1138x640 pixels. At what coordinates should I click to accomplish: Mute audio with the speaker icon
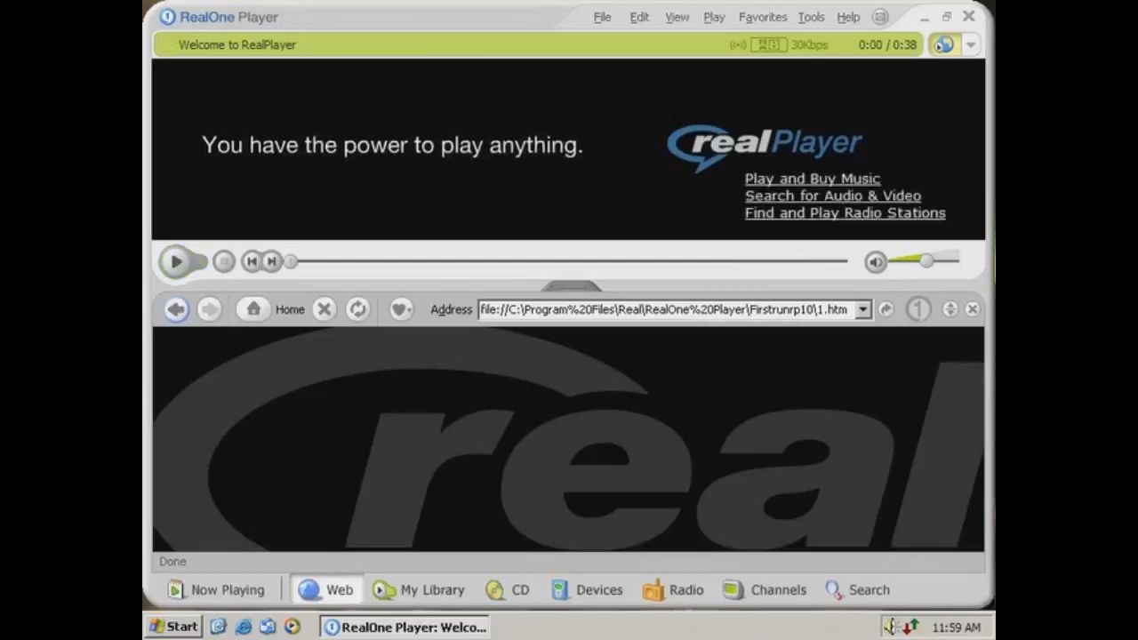876,261
